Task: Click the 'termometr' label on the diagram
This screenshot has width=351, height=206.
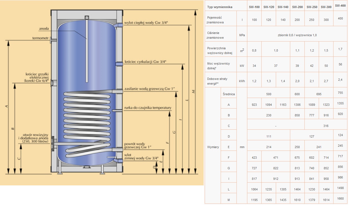Action: click(x=41, y=38)
